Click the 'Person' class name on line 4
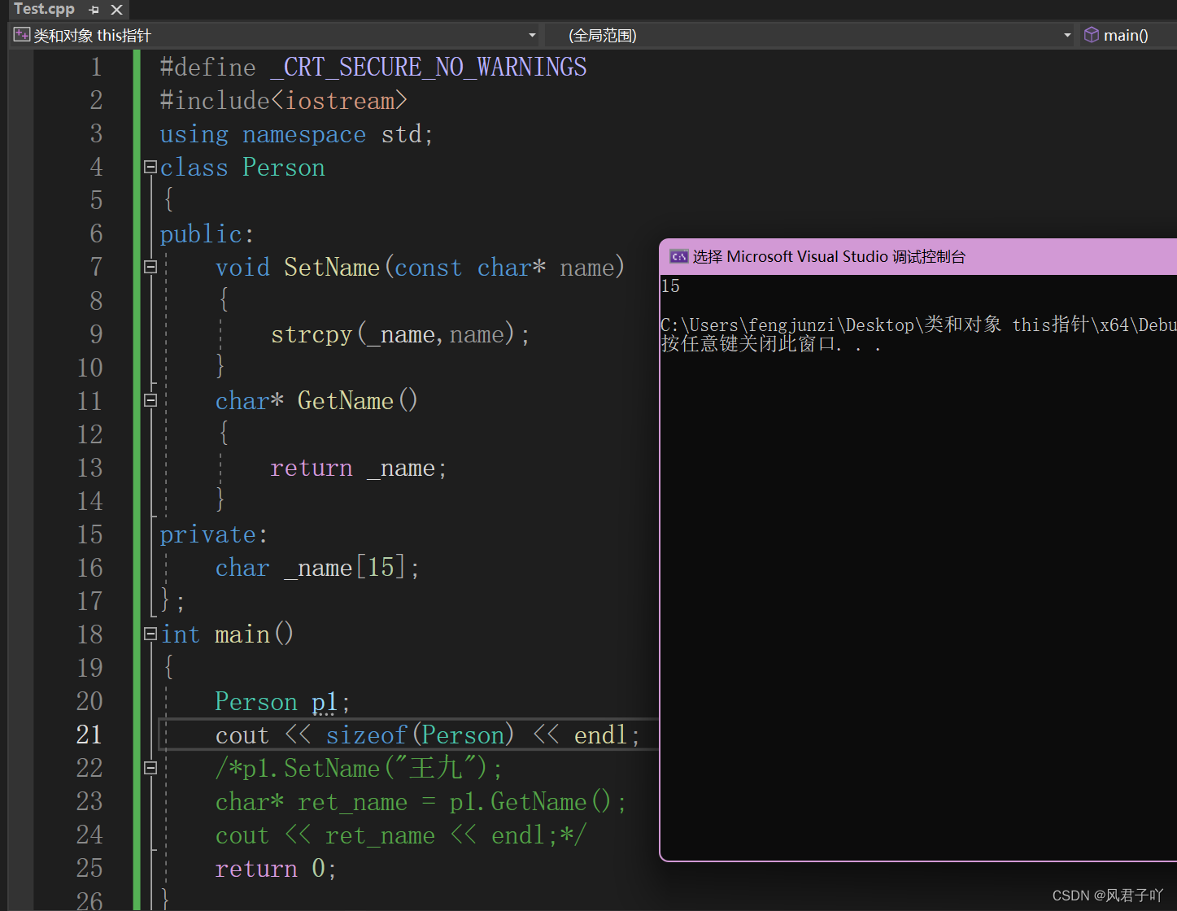1177x911 pixels. pyautogui.click(x=283, y=168)
